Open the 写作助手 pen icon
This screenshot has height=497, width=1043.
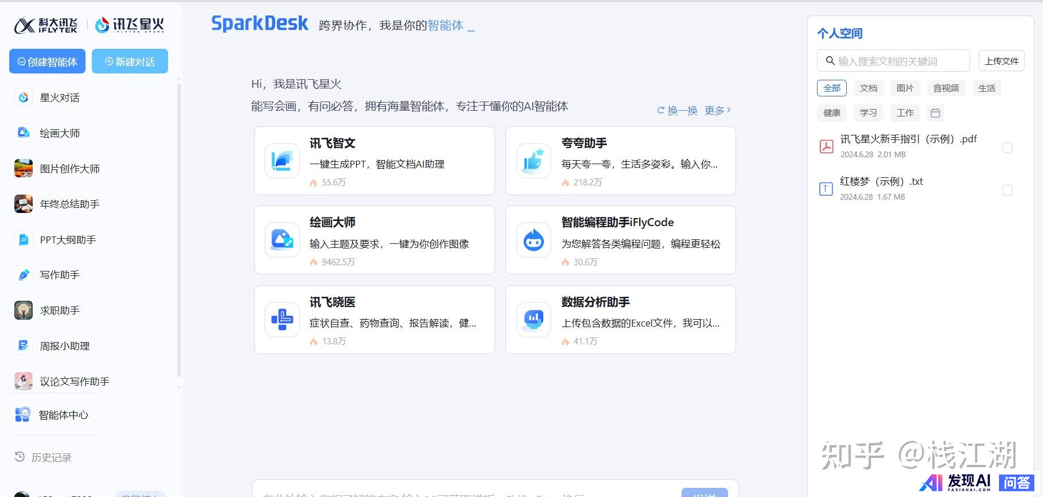click(24, 275)
